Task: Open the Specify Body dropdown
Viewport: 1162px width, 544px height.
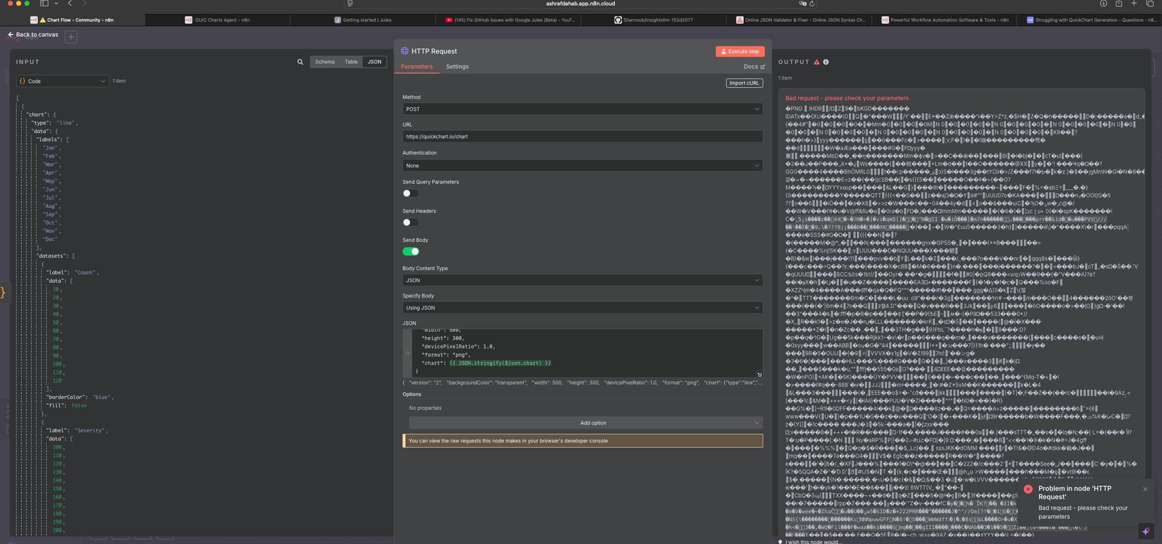Action: point(582,307)
